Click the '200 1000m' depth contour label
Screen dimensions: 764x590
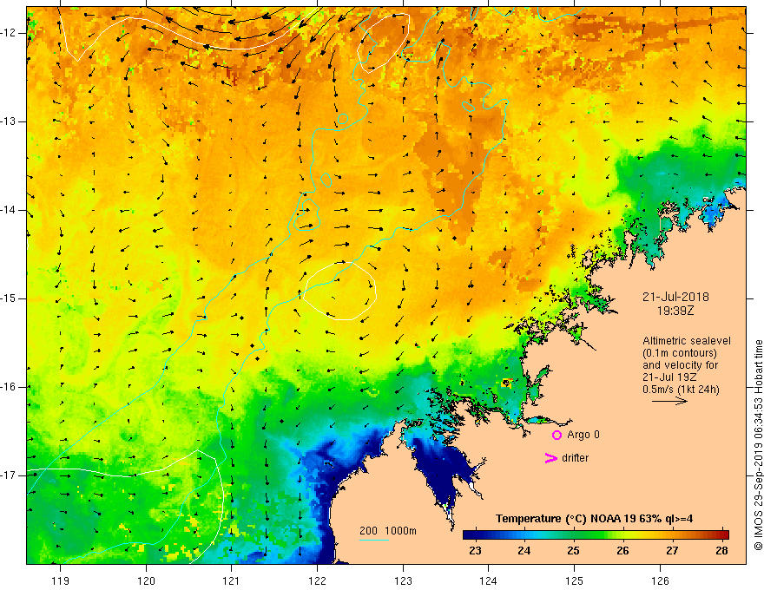[x=388, y=531]
